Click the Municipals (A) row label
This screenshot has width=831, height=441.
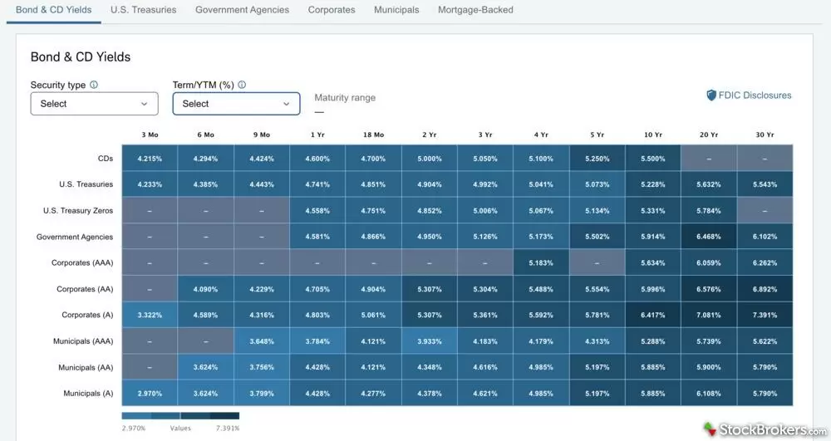(88, 394)
